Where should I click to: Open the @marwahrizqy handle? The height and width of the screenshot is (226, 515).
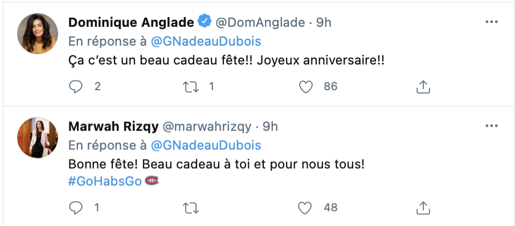pyautogui.click(x=207, y=126)
